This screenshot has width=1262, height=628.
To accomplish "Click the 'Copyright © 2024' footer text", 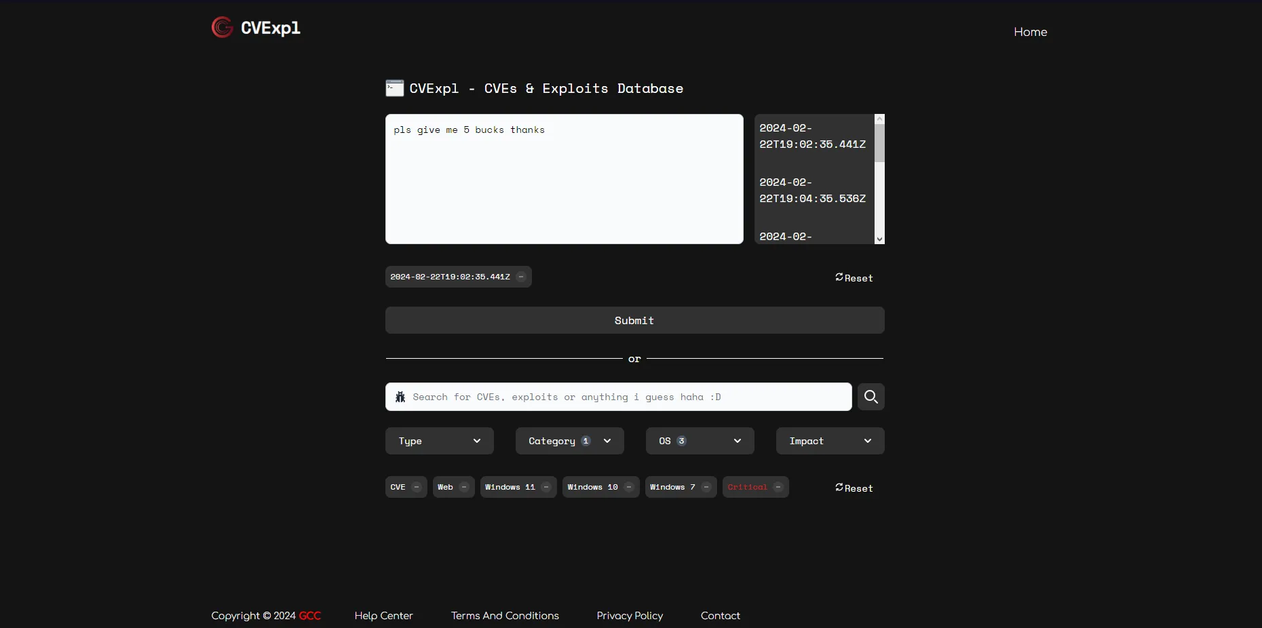I will [253, 616].
